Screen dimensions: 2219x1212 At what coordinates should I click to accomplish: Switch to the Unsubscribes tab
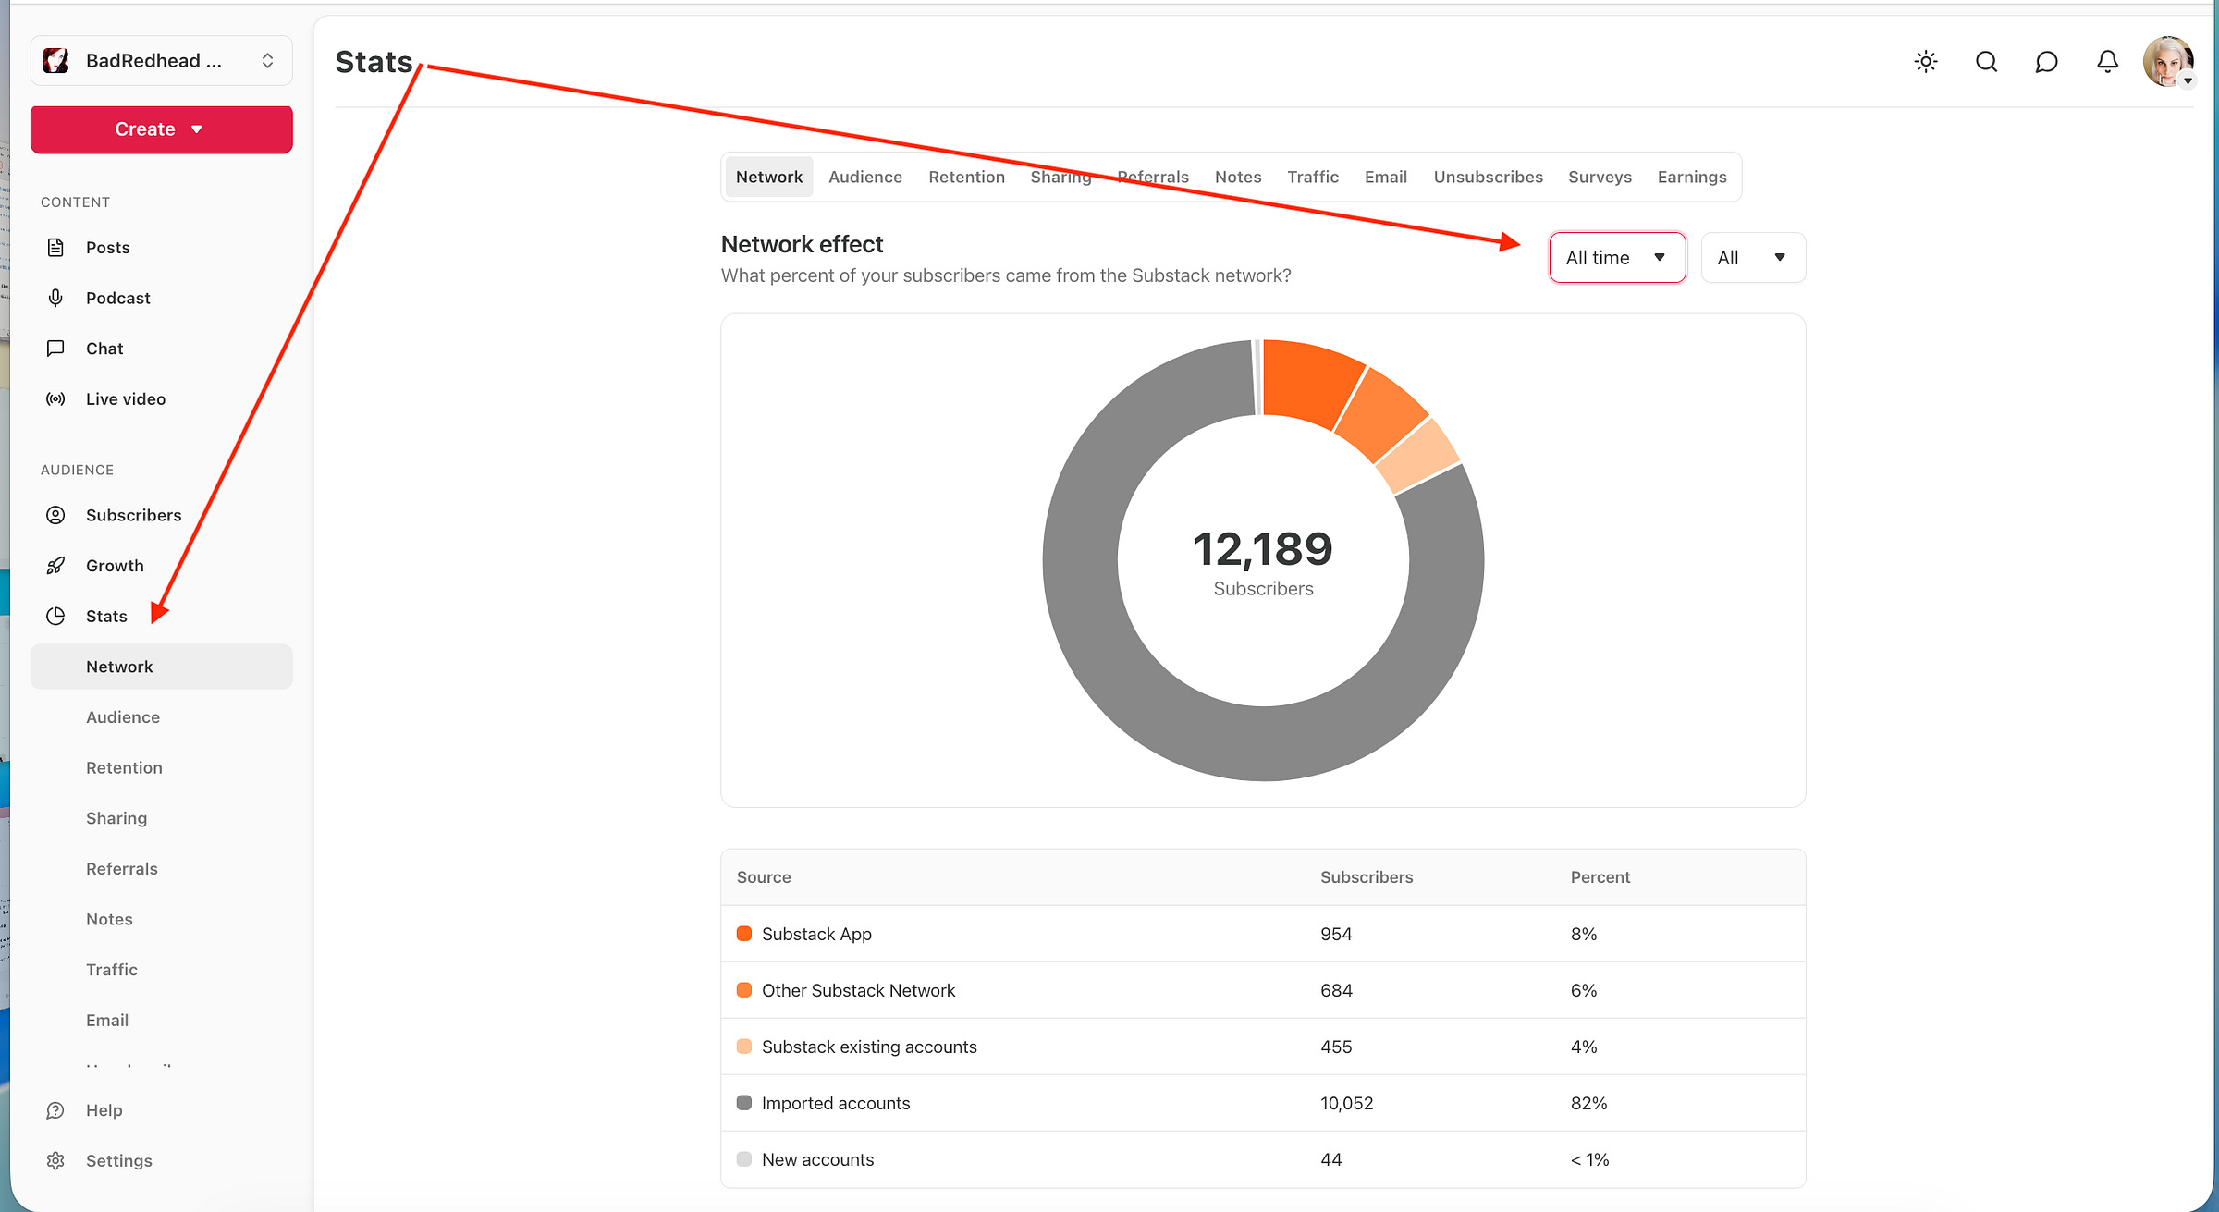1488,177
